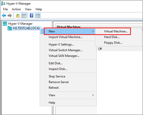Click the Virtual Machines panel heading

(69, 27)
